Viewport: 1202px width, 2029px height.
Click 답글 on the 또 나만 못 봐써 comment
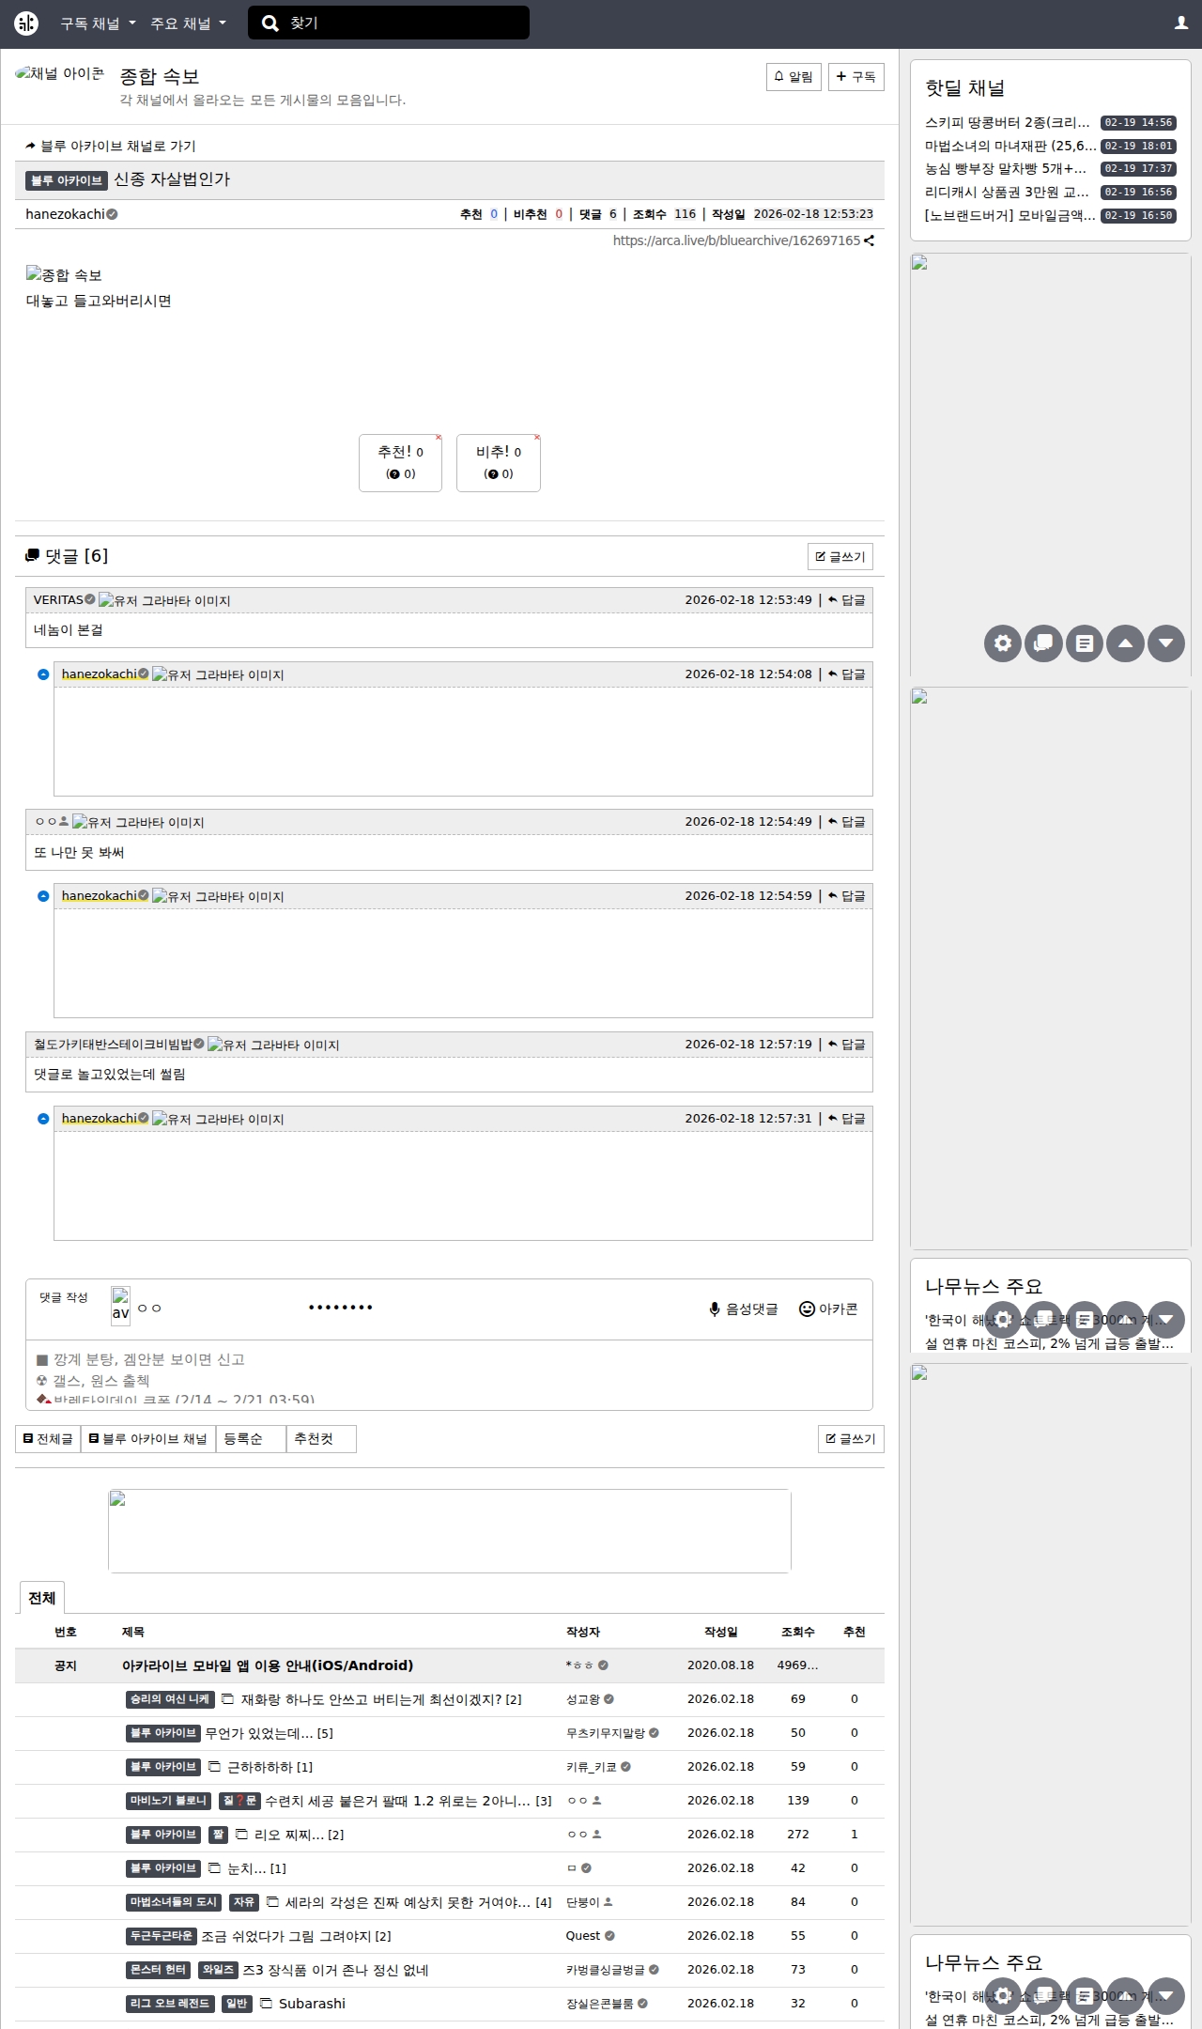[x=847, y=822]
